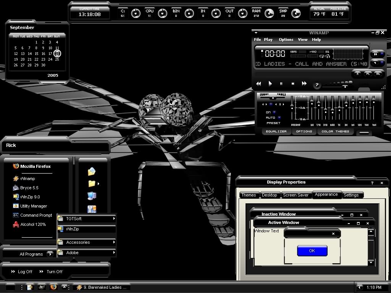Launch Winamp from the start menu
This screenshot has width=391, height=293.
(x=24, y=179)
